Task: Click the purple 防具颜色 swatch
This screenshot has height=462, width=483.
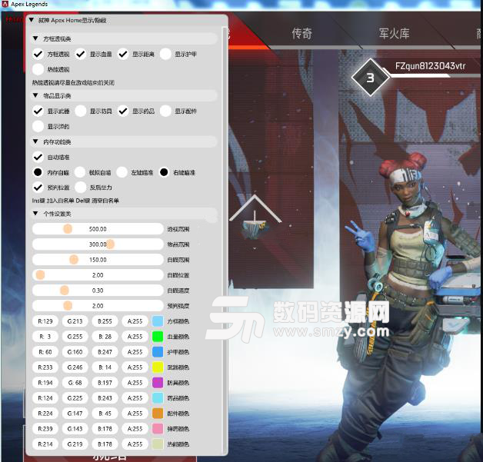Action: 158,383
